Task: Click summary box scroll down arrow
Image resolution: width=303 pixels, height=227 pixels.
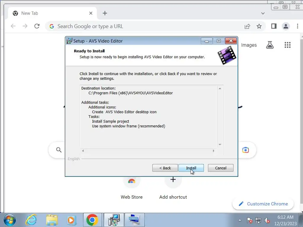Action: tap(220, 145)
